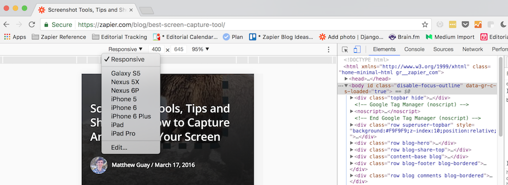
Task: Open the 95% zoom dropdown
Action: tap(201, 49)
